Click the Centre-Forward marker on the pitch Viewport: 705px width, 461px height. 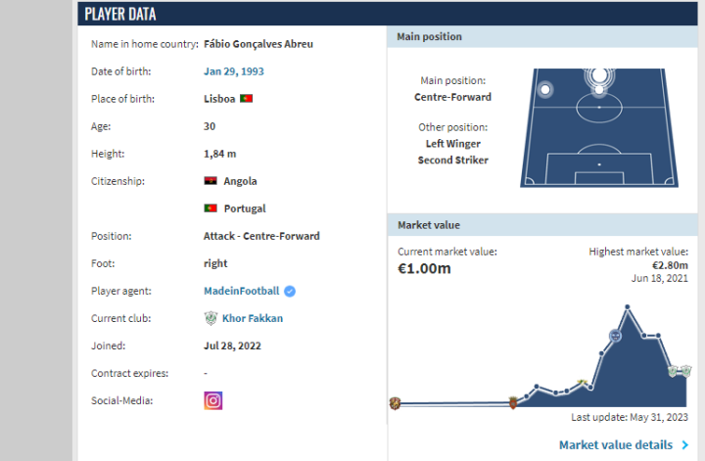(597, 75)
